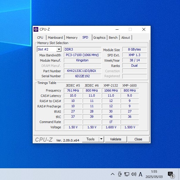Open the notification center icon

point(171,174)
